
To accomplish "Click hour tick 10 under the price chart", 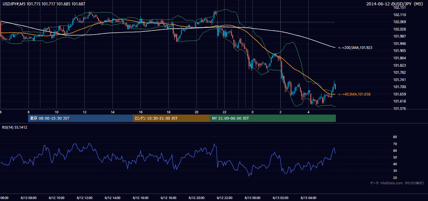I will click(x=57, y=112).
